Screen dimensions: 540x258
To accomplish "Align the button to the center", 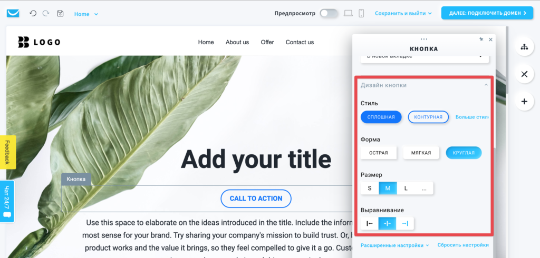I will (388, 224).
